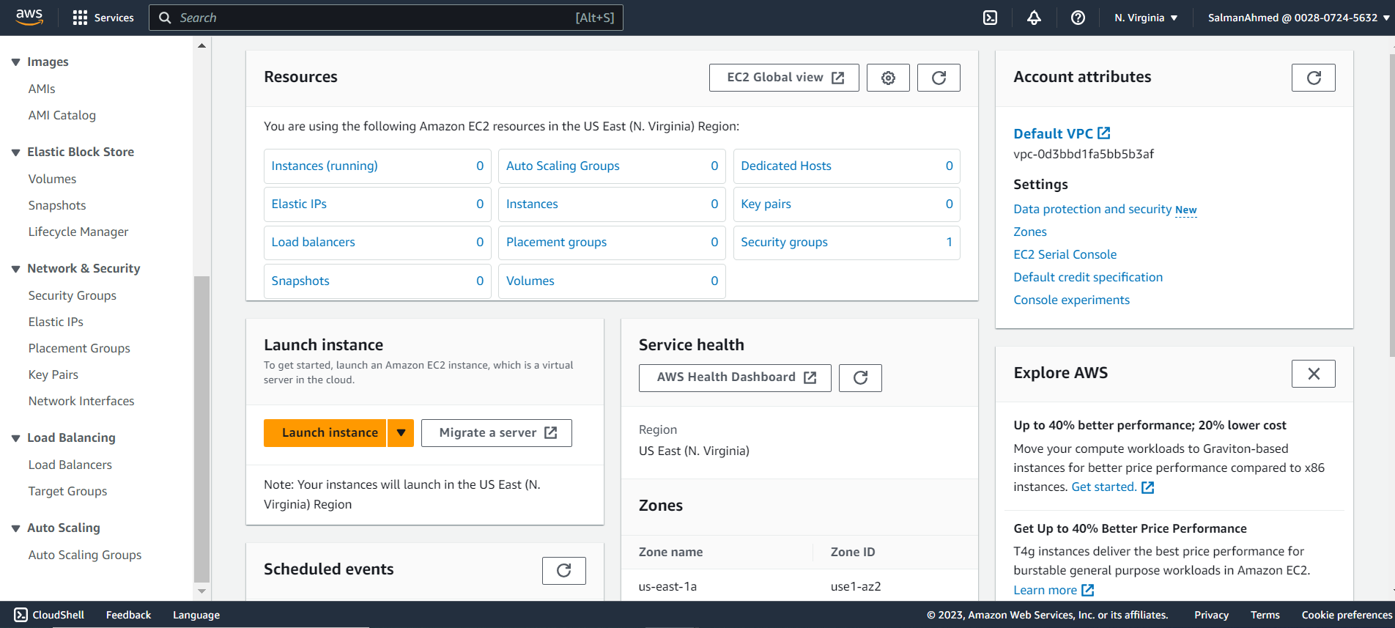Open AMI Catalog in sidebar
The height and width of the screenshot is (628, 1395).
coord(62,115)
